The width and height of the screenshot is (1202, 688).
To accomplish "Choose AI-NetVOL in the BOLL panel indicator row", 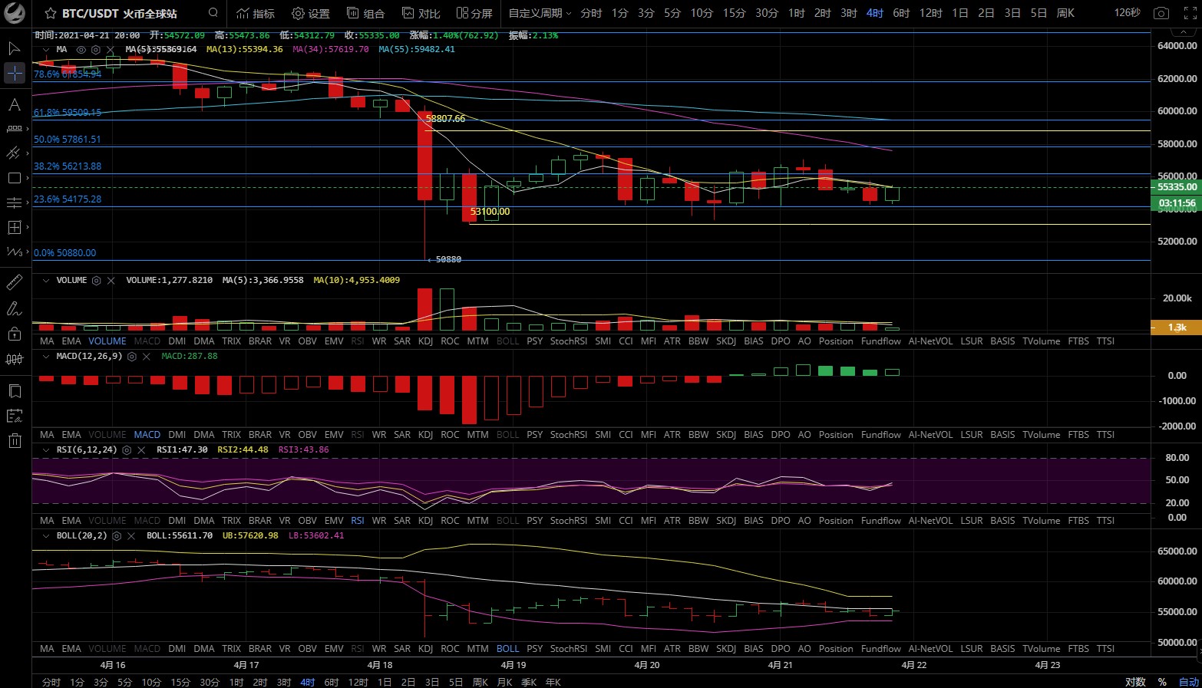I will pyautogui.click(x=930, y=649).
